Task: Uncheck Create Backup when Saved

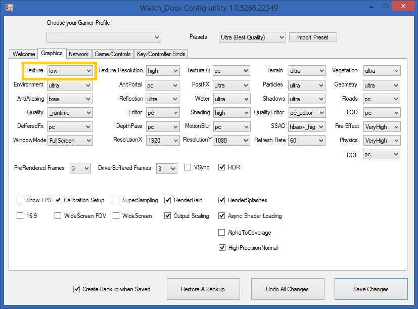Action: [76, 289]
